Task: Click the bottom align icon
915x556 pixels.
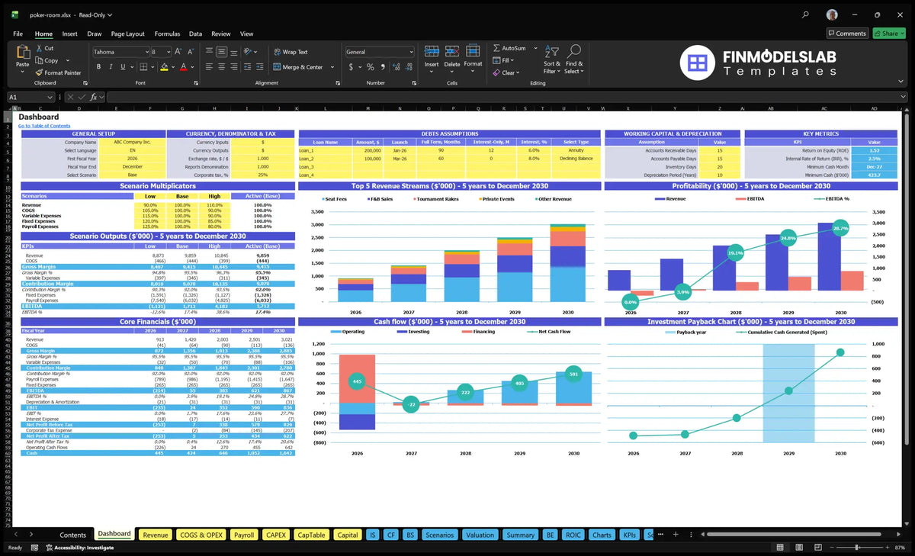Action: tap(234, 52)
